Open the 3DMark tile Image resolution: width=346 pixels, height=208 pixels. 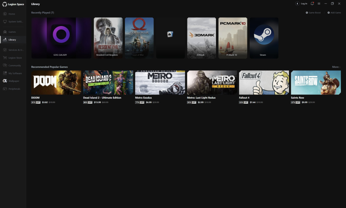[202, 38]
